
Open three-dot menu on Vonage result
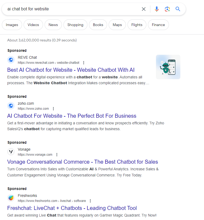pos(57,154)
